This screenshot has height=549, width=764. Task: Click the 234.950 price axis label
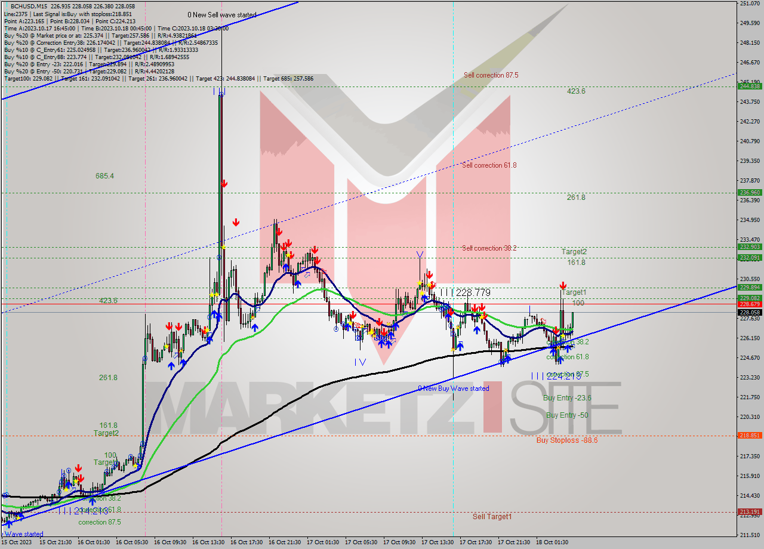pyautogui.click(x=749, y=220)
